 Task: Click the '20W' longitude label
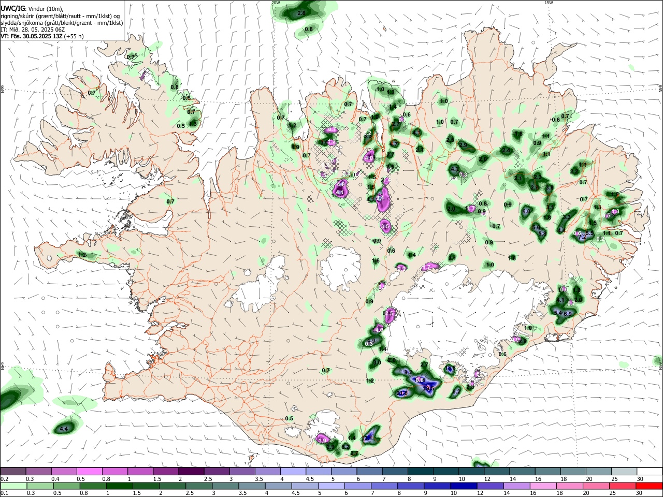276,3
